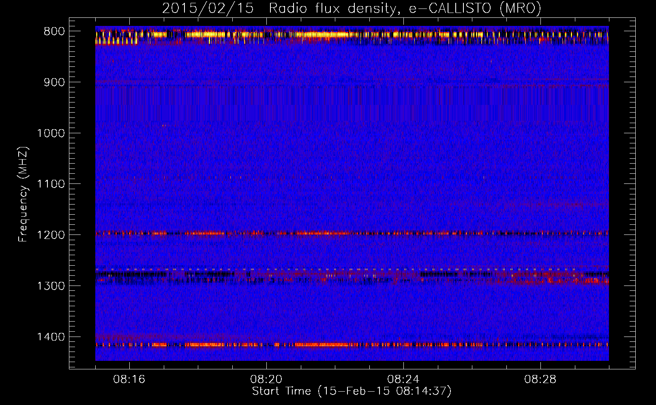
Task: Click the 08:28 time axis label
Action: [540, 379]
